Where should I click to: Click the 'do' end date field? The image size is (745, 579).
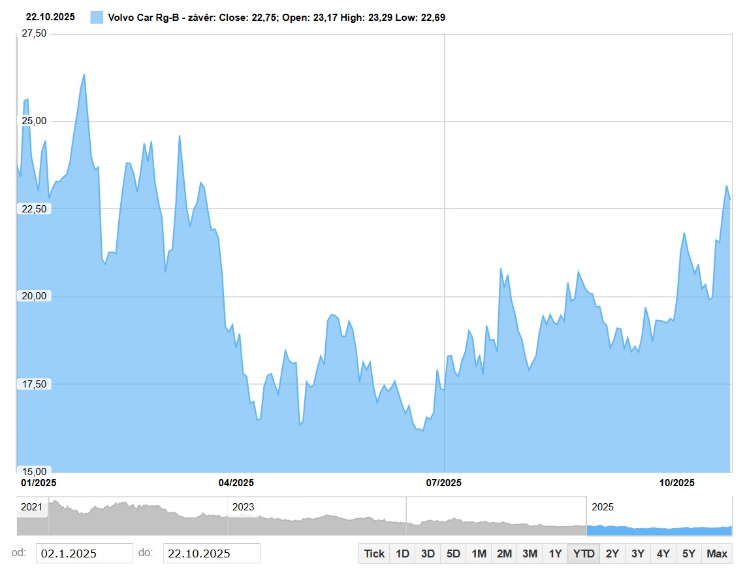(211, 554)
